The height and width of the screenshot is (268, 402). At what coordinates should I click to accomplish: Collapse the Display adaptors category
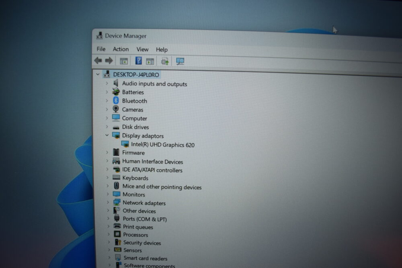coord(107,135)
